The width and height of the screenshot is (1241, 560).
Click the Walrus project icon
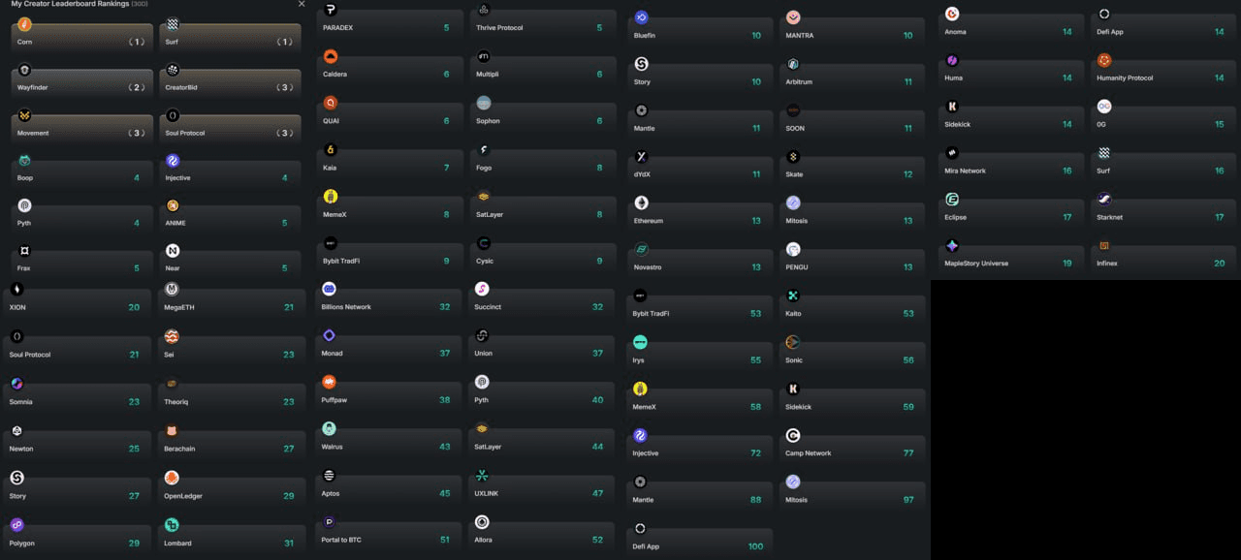tap(329, 428)
